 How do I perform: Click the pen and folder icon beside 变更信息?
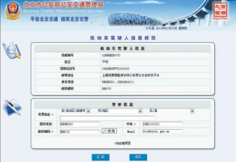12,108
